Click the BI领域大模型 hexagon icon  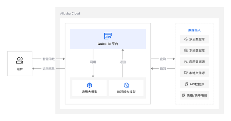click(126, 85)
